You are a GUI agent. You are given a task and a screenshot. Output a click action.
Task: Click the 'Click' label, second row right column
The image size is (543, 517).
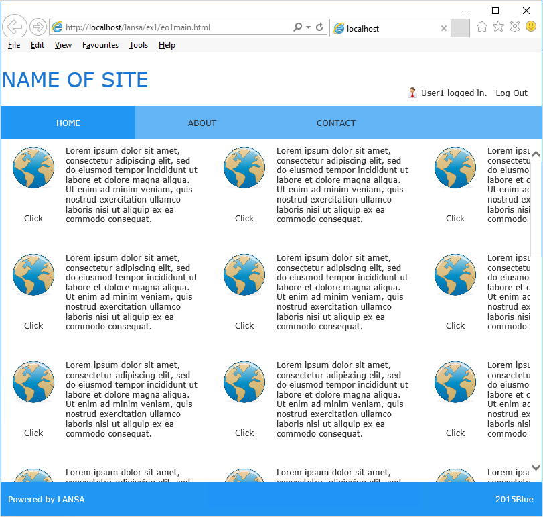click(x=455, y=326)
